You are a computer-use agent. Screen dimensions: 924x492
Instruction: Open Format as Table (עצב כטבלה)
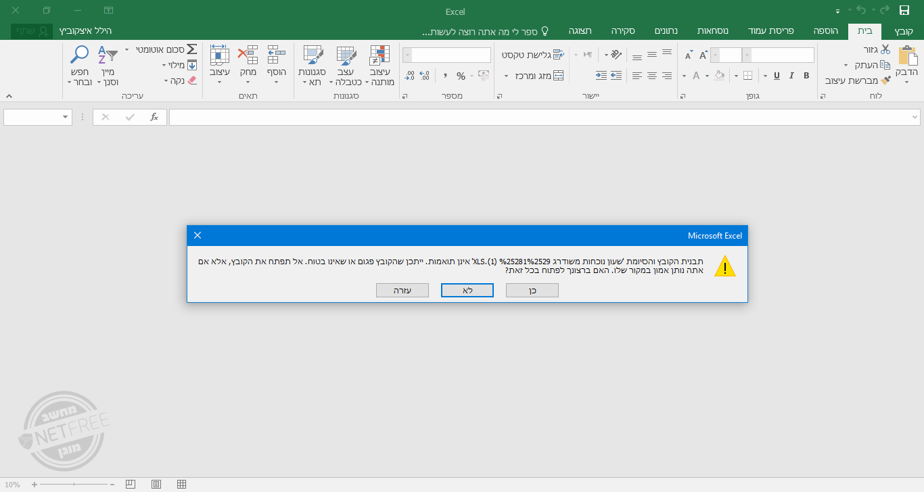pyautogui.click(x=346, y=66)
